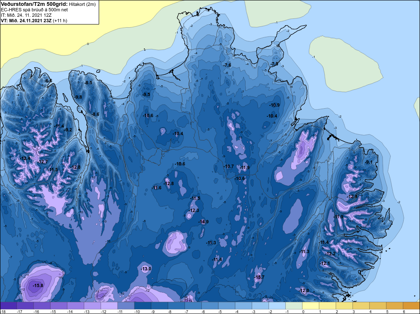
Task: Click the -7.6 temperature value
Action: pos(227,65)
